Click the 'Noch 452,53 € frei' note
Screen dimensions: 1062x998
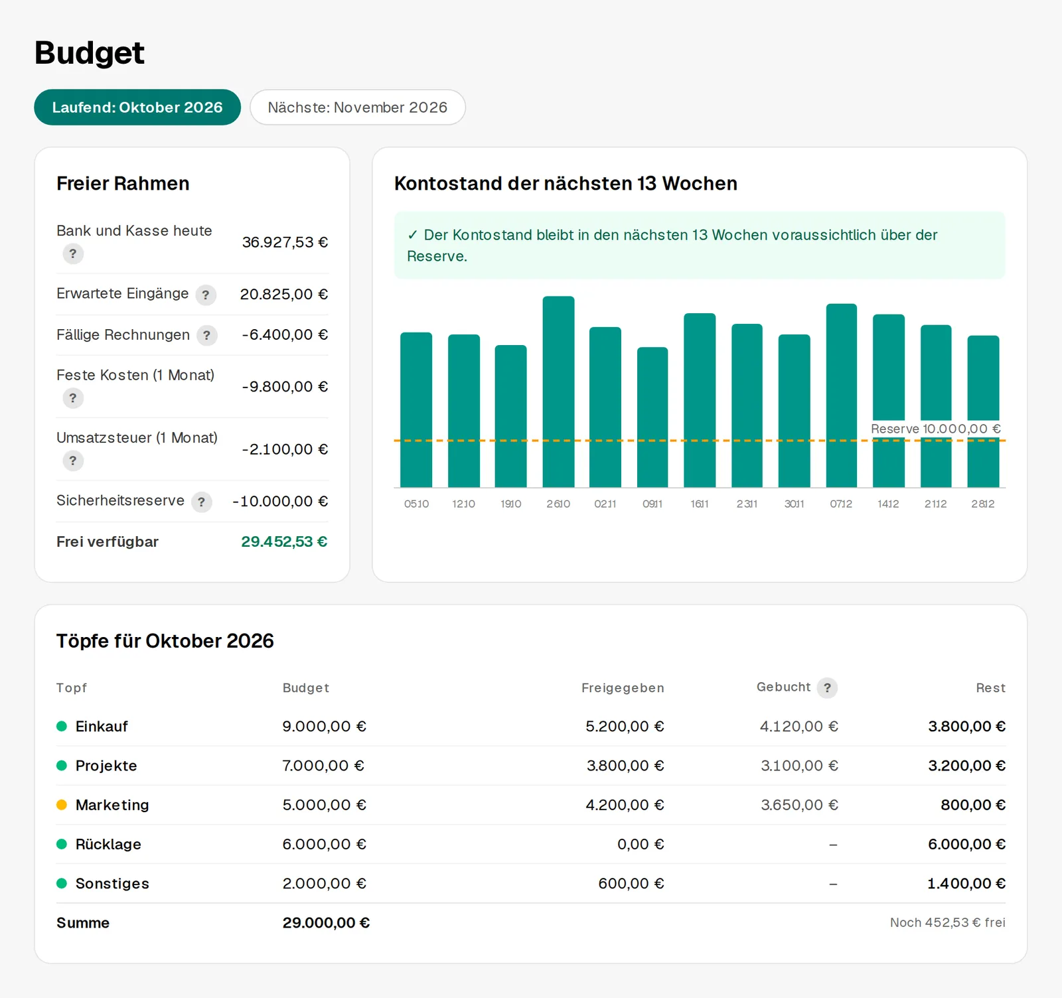point(948,922)
